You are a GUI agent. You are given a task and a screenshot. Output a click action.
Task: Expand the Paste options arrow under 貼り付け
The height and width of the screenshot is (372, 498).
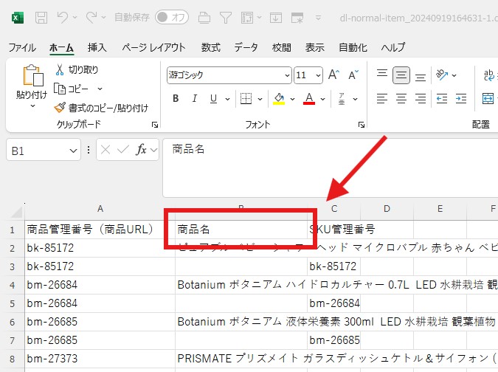pos(32,106)
